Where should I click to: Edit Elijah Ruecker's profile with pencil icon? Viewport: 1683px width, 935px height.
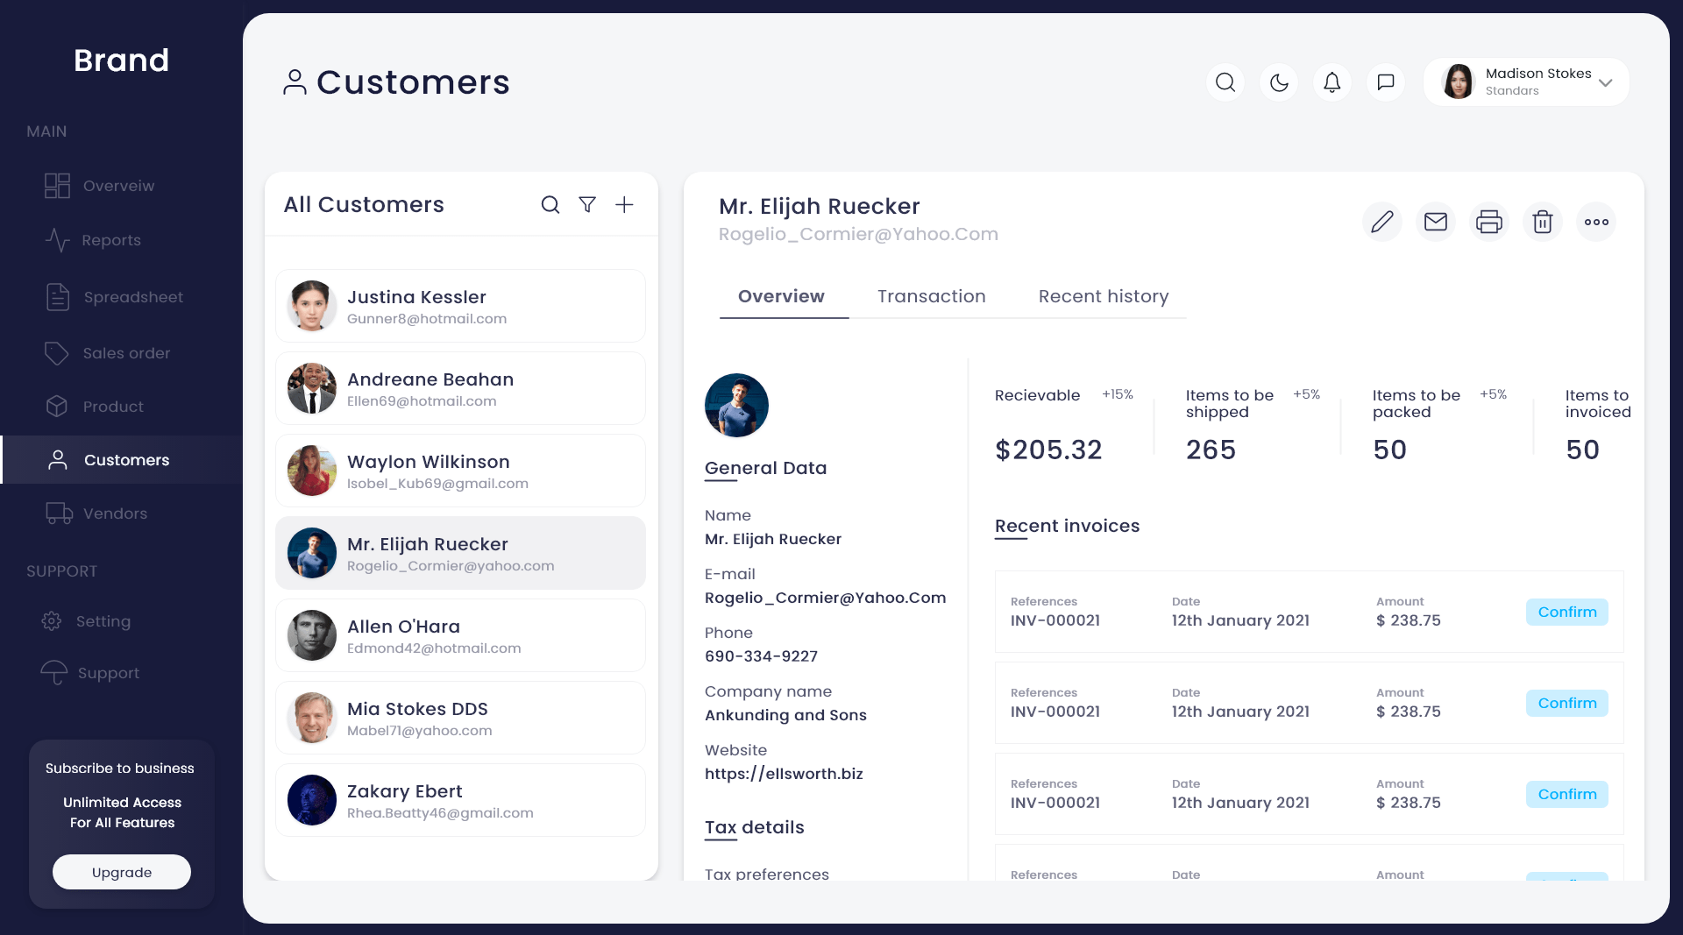[x=1382, y=222]
